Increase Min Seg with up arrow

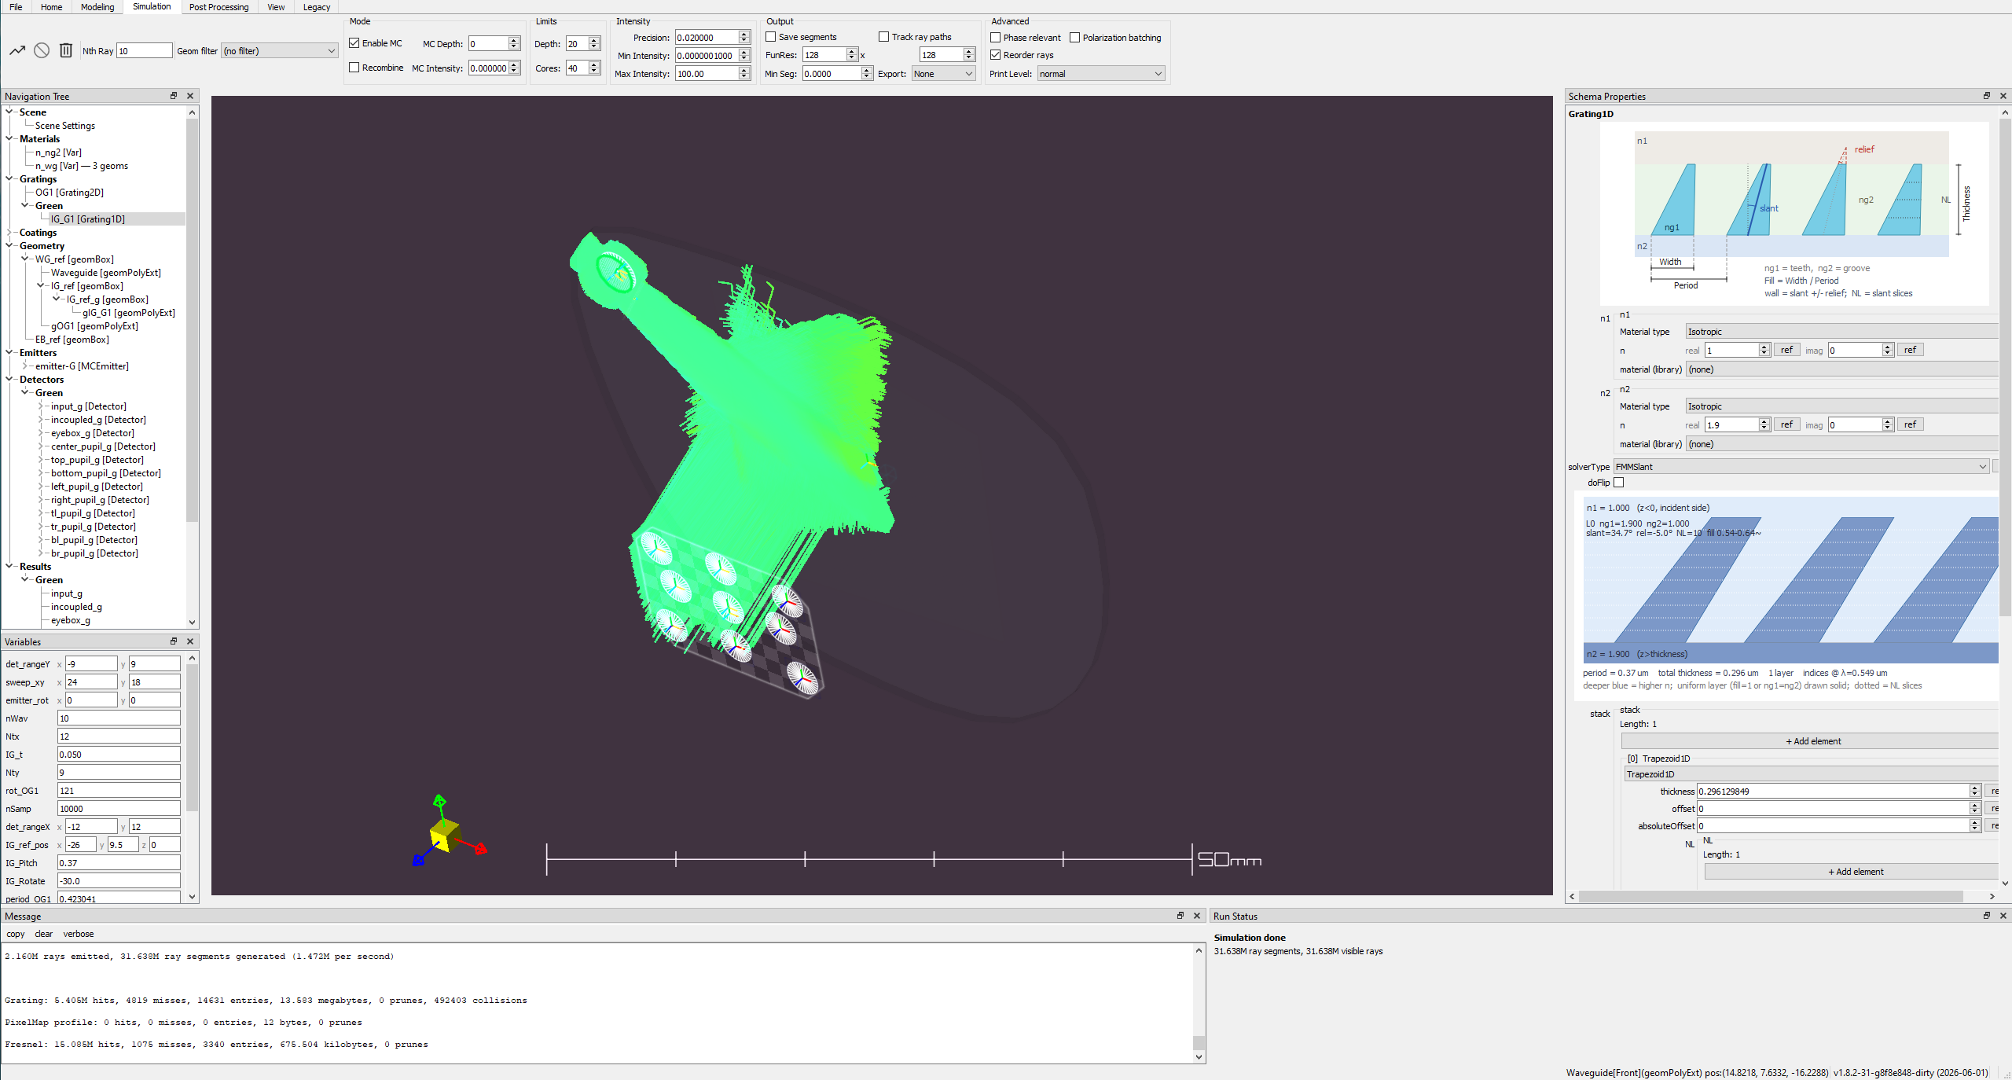click(x=866, y=71)
